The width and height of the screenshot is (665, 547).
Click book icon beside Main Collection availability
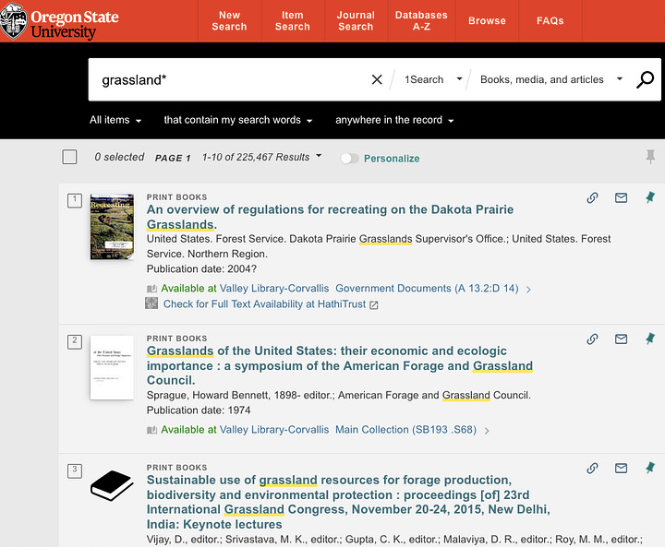[x=151, y=431]
